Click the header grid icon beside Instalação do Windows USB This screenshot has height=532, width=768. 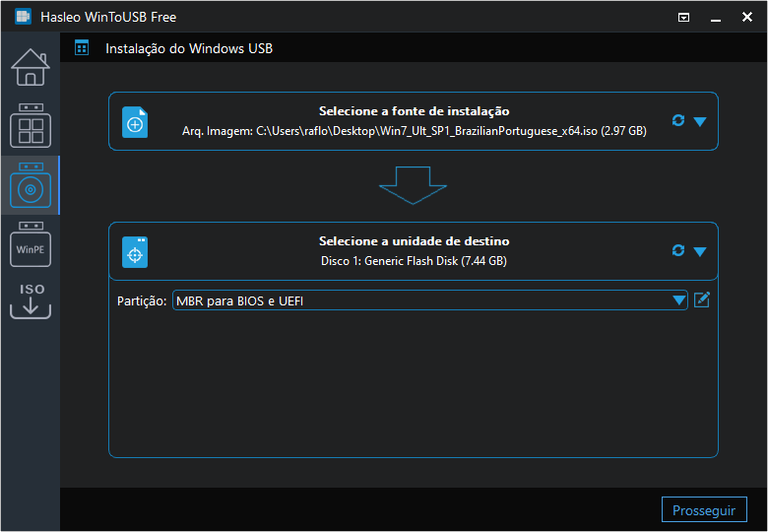[82, 48]
